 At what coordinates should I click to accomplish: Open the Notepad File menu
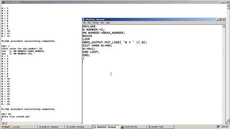(84, 23)
